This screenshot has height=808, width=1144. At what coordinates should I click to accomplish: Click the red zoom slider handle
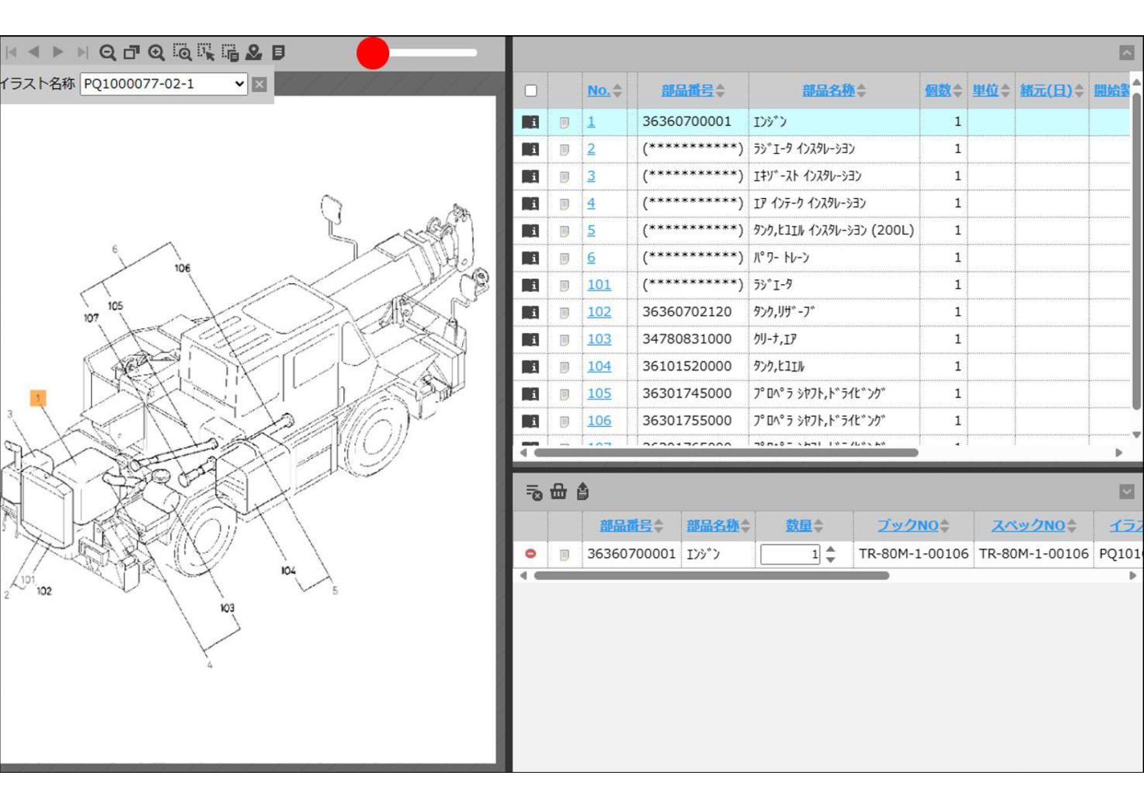point(373,53)
